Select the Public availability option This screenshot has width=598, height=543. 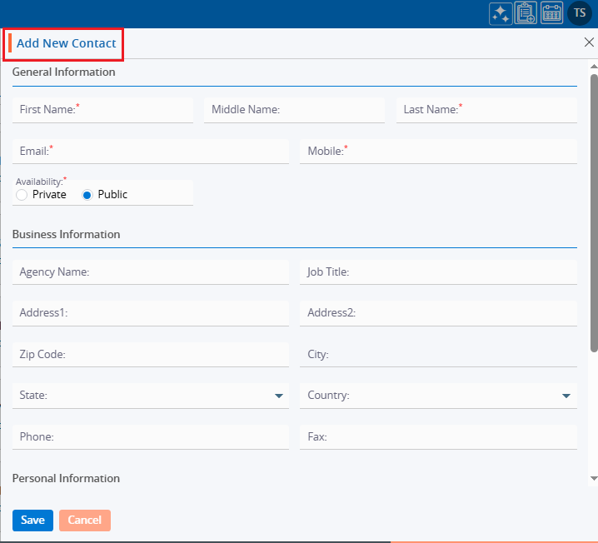87,195
